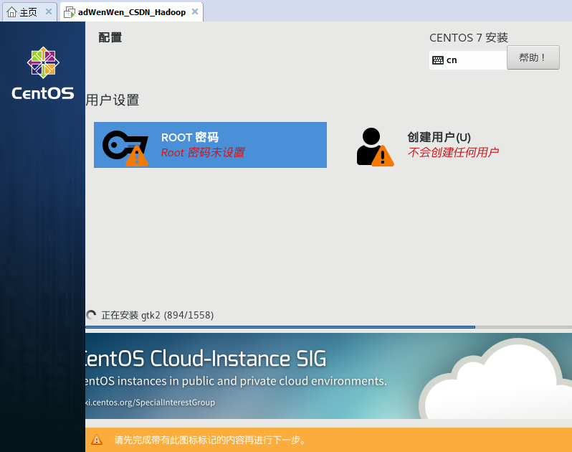Close the adWenWen_CSDN_Hadoop tab

[x=195, y=11]
